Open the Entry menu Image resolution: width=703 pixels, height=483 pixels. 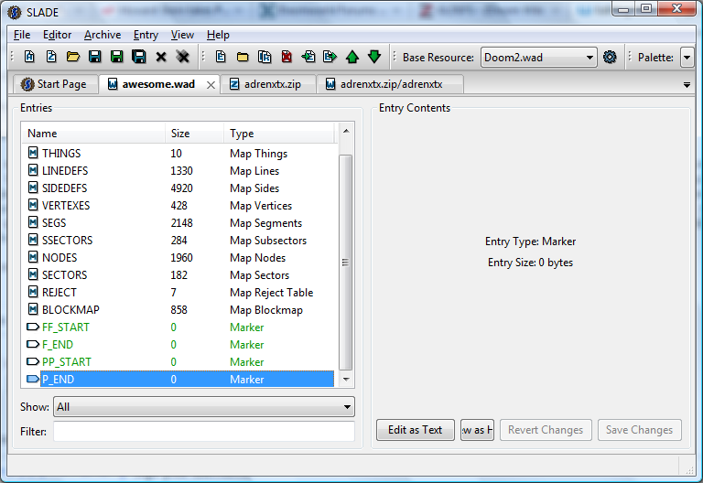click(x=146, y=35)
